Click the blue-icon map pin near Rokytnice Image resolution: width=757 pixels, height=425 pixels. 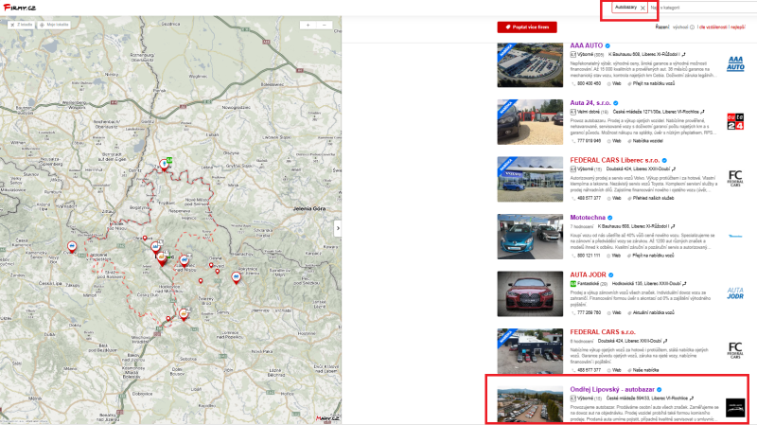tap(236, 277)
